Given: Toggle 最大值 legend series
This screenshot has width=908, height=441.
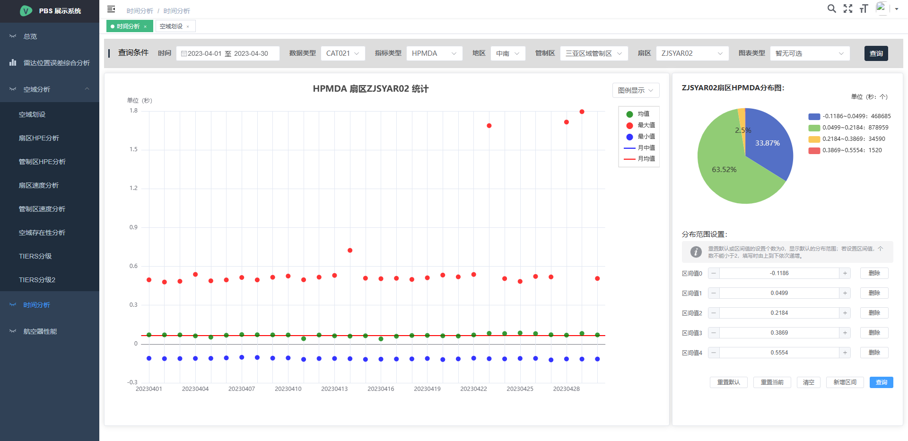Looking at the screenshot, I should coord(640,125).
